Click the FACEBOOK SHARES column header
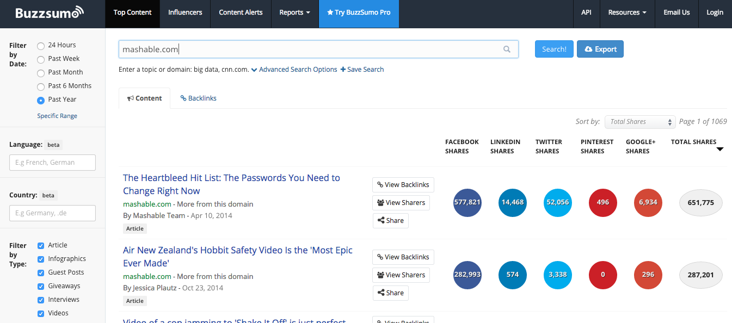The width and height of the screenshot is (732, 323). [x=462, y=146]
